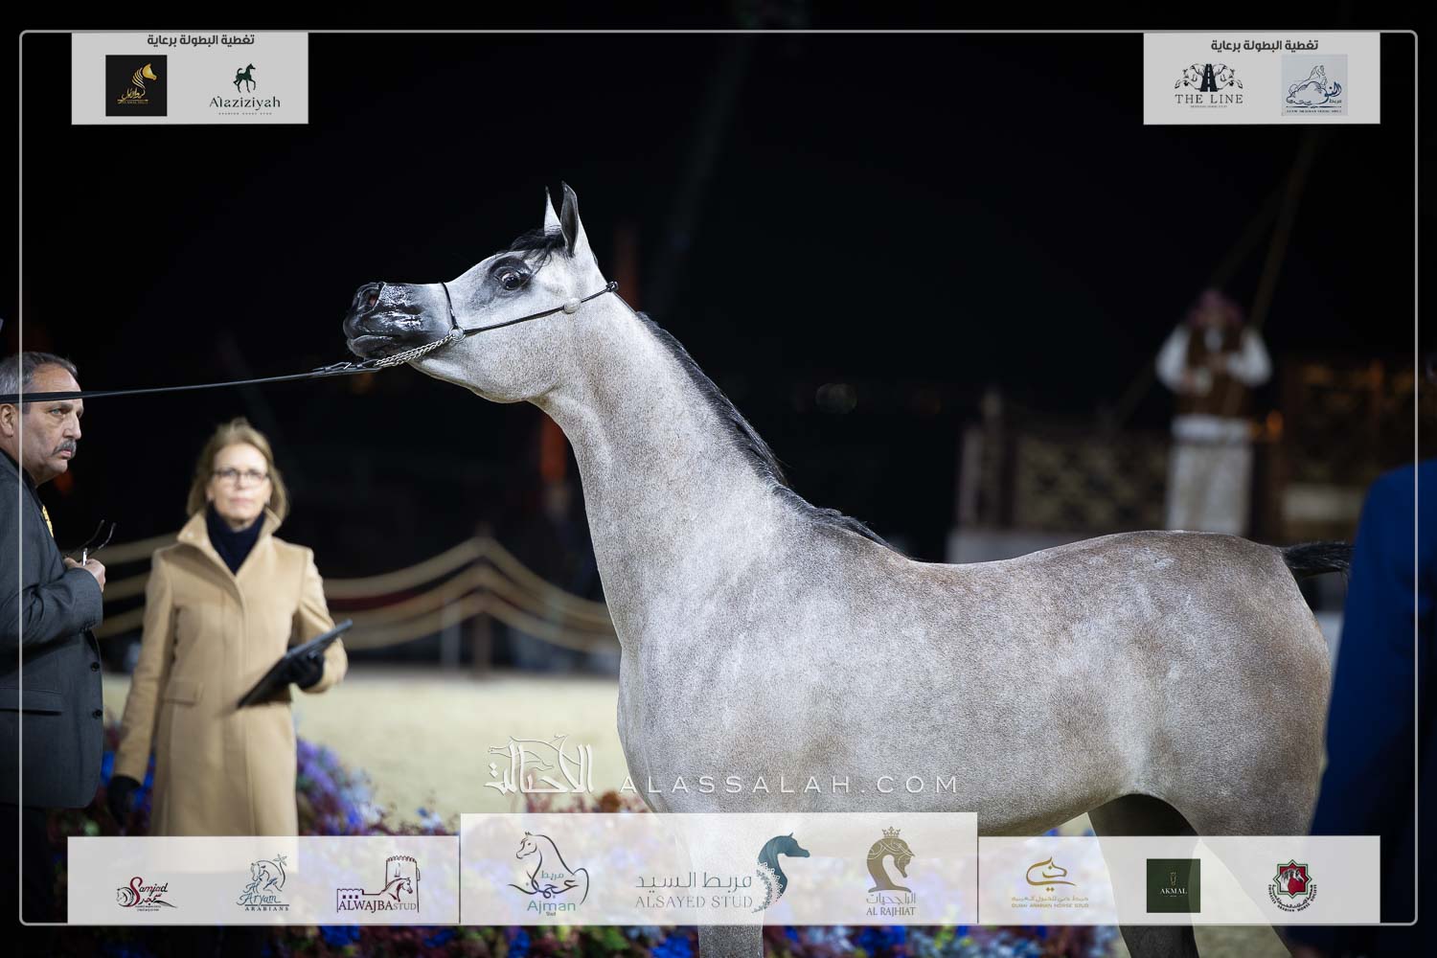Click the Alaziziyah green horse logo
Screen dimensions: 1437x958
(x=244, y=87)
